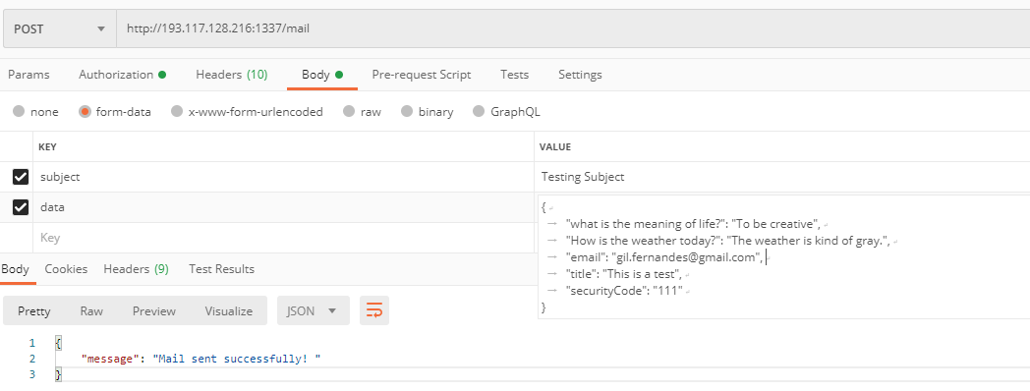Uncheck the subject row checkbox
The width and height of the screenshot is (1030, 391).
click(21, 177)
